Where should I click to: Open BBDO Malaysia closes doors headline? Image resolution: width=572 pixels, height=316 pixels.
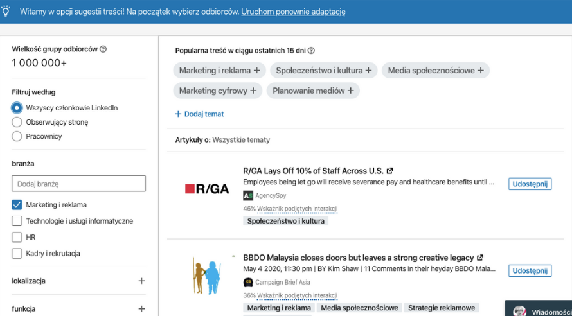pyautogui.click(x=358, y=258)
